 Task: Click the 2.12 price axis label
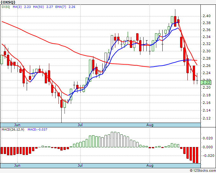(207, 118)
